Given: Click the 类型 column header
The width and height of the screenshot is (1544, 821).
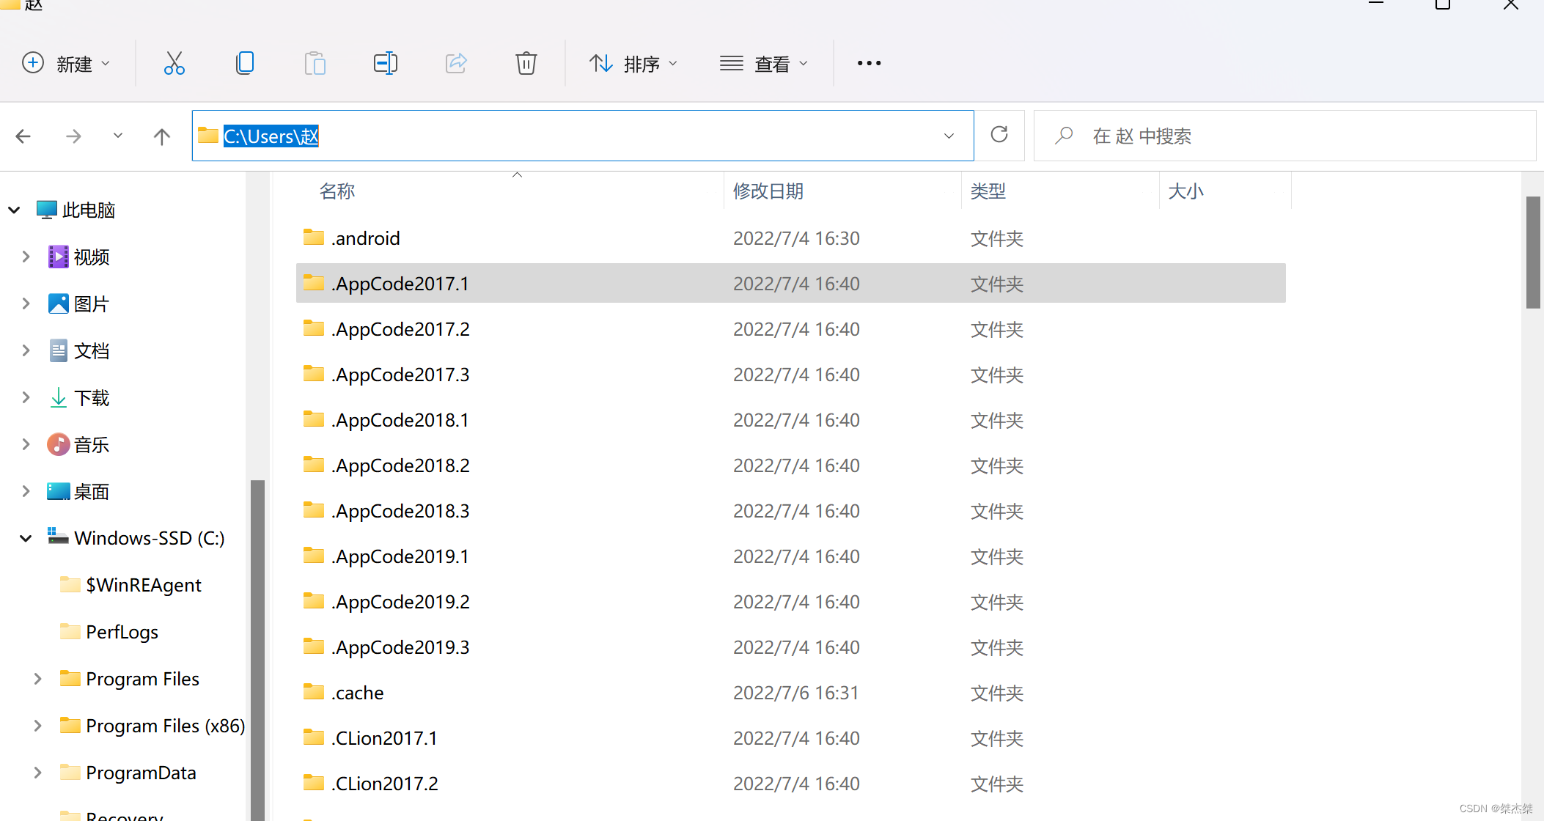Looking at the screenshot, I should (988, 191).
